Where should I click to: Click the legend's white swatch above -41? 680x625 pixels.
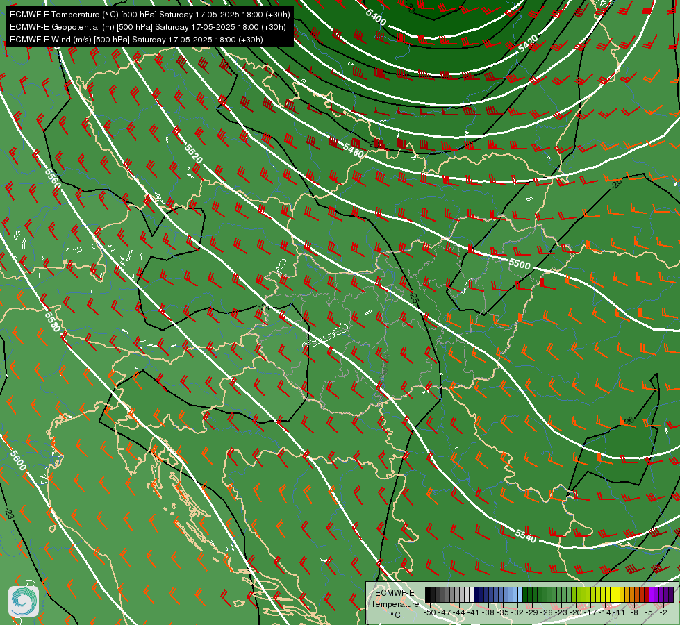coord(472,594)
